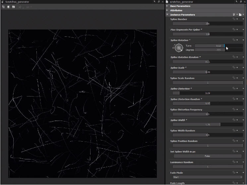
Task: Click the Base Parameters header label
Action: (x=180, y=6)
